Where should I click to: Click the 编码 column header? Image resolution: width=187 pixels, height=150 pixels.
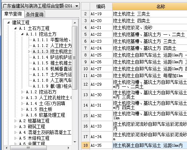[x=101, y=7]
